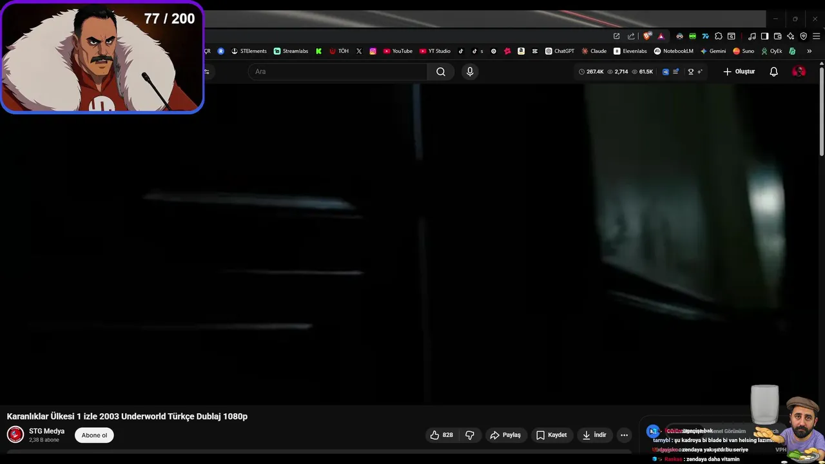Start voice search with the microphone
The image size is (825, 464).
point(470,72)
